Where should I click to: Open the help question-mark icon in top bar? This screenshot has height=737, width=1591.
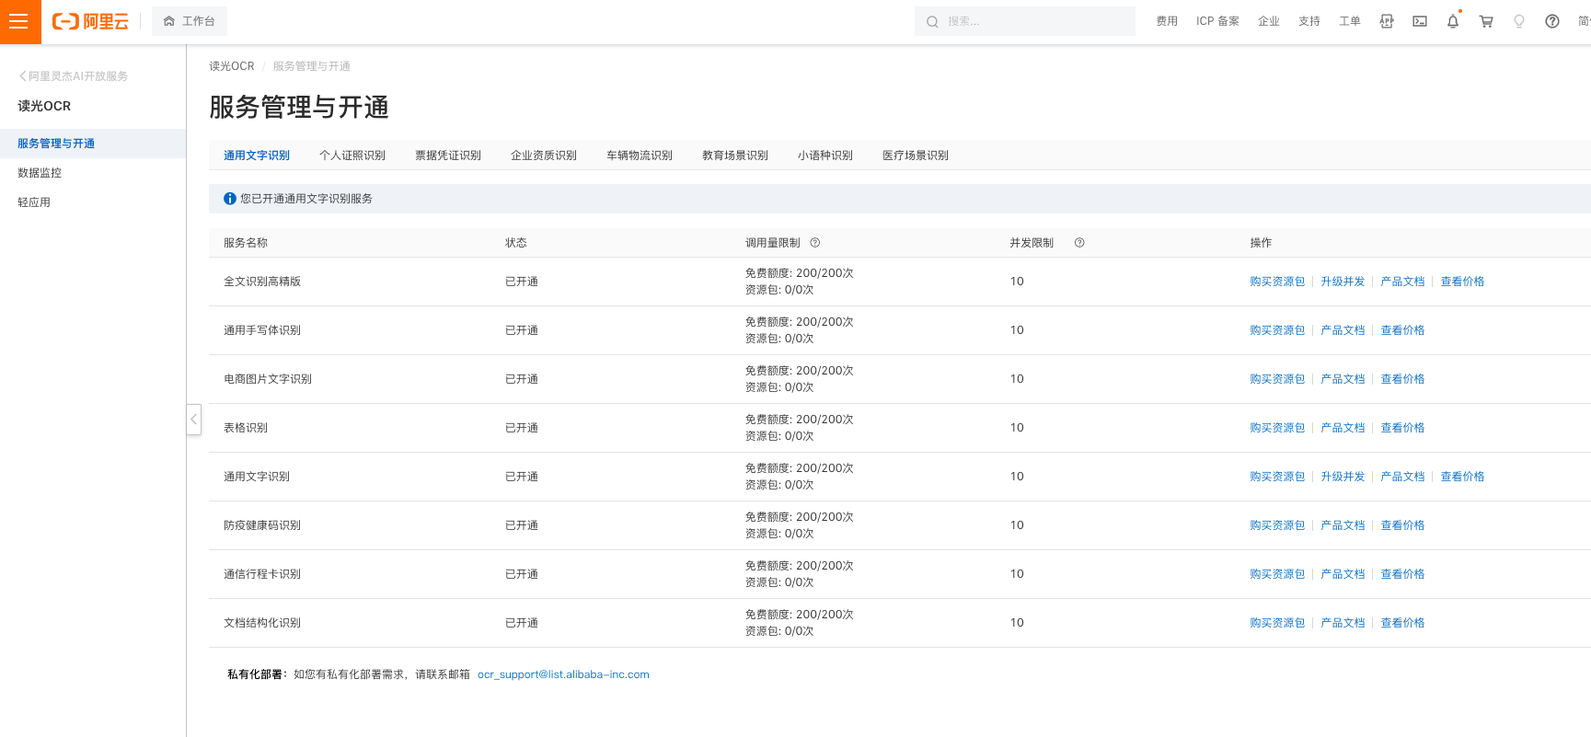tap(1552, 21)
